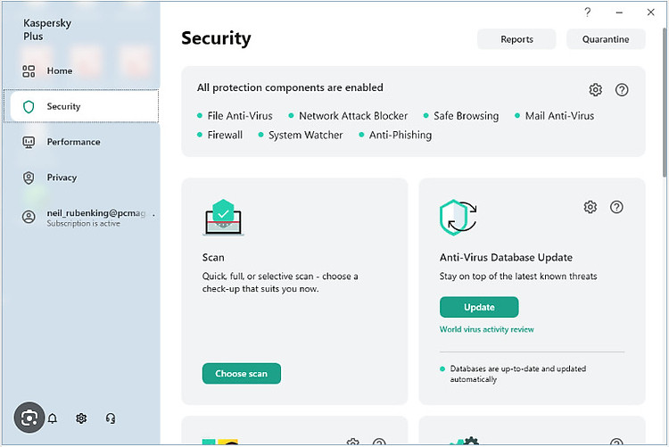Screen dimensions: 669x447
Task: Click 'Databases are up-to-date' status text
Action: tap(518, 374)
